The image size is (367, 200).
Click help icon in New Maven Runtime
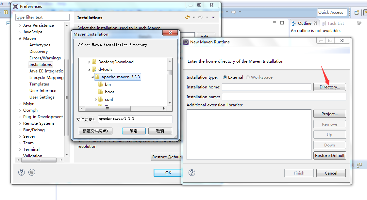tap(192, 173)
